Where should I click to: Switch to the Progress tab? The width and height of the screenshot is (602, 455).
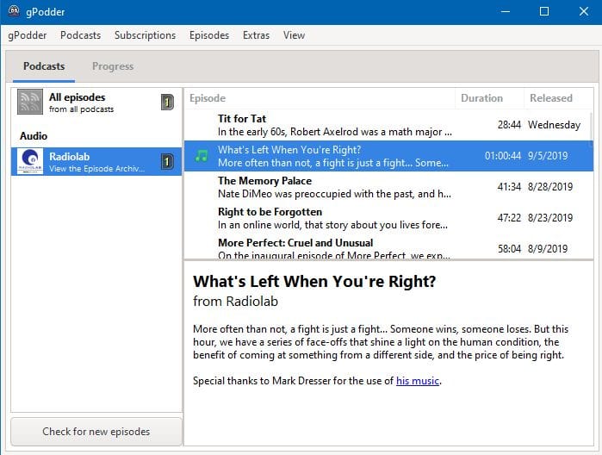[x=113, y=66]
